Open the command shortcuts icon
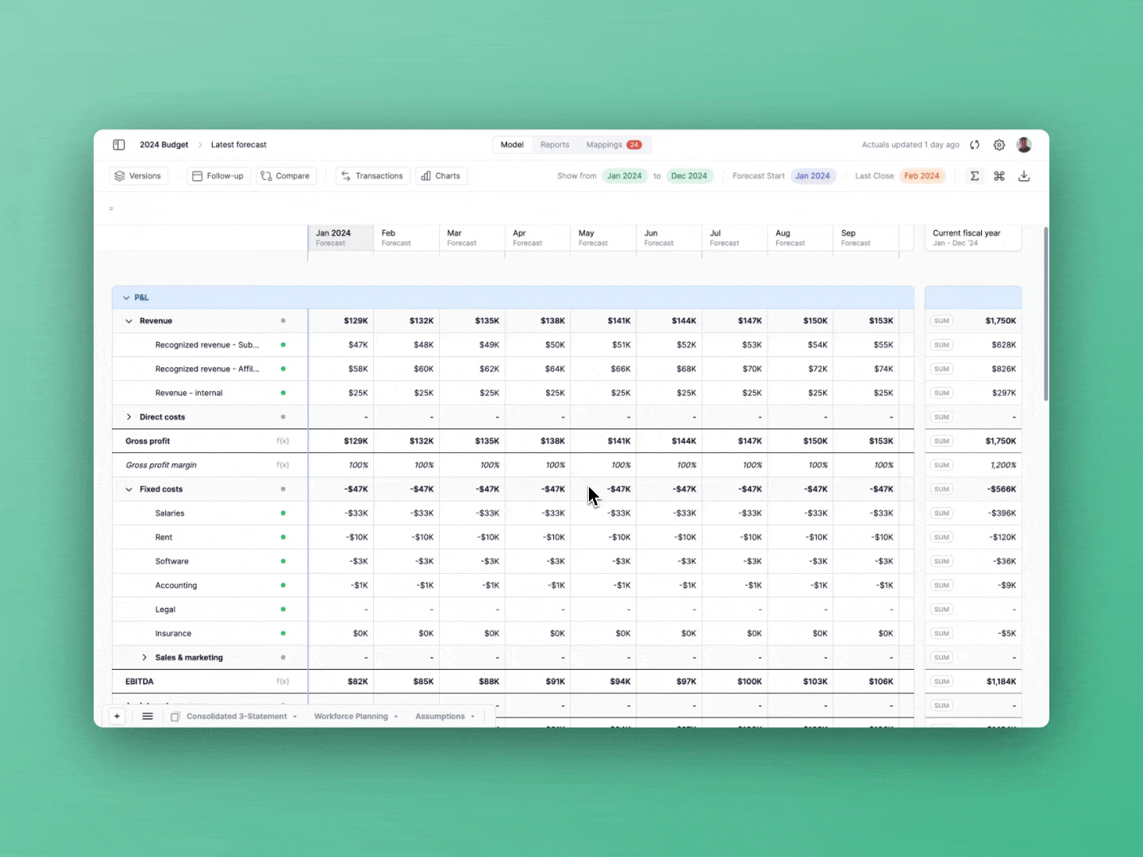1143x857 pixels. tap(999, 176)
